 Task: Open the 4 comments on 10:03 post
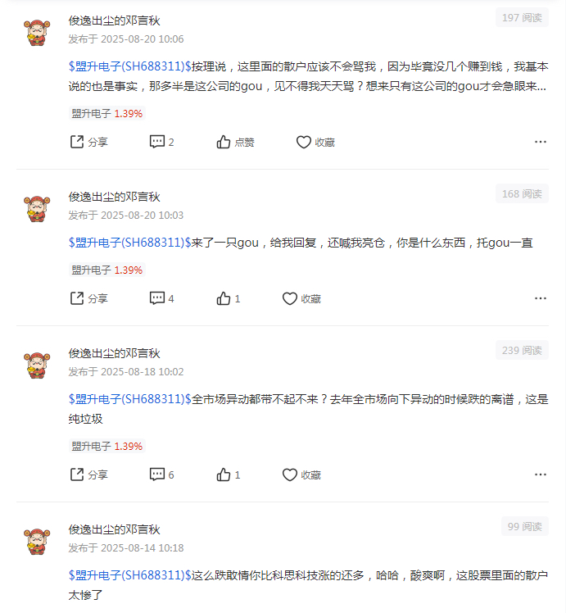click(x=161, y=298)
